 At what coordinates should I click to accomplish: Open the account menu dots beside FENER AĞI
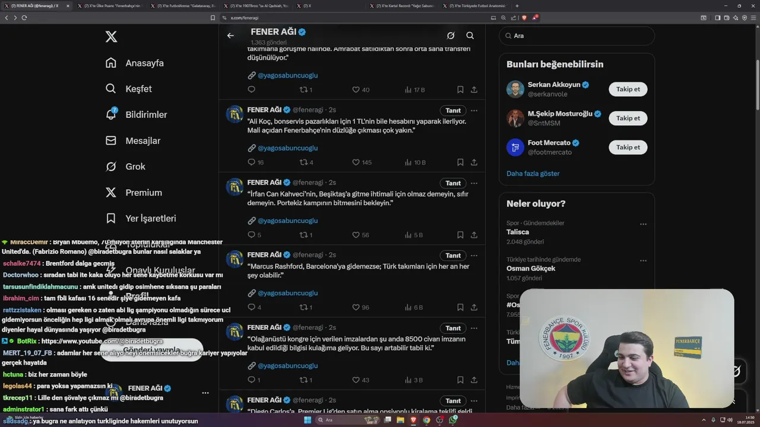pyautogui.click(x=205, y=393)
